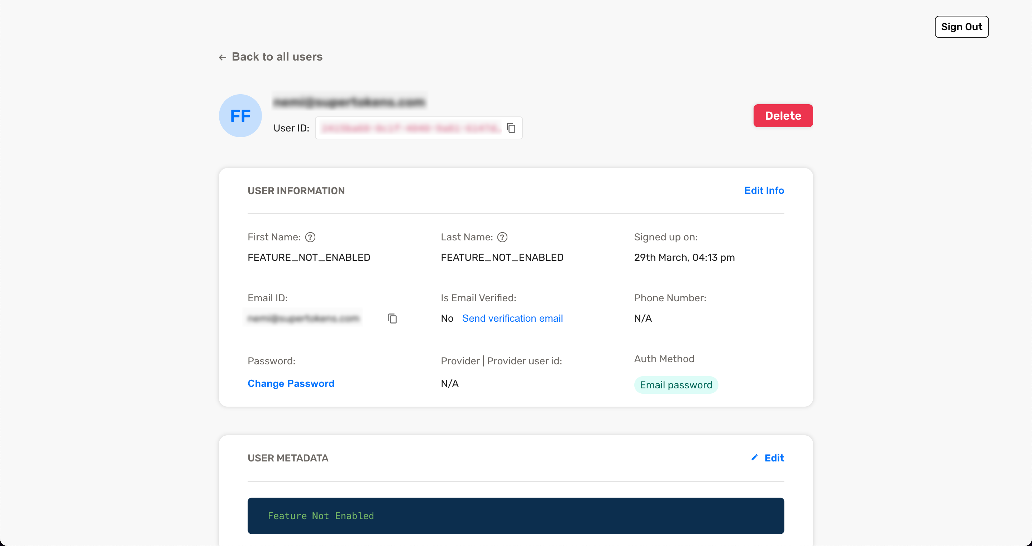Open Edit Info panel for user
The height and width of the screenshot is (546, 1032).
(764, 190)
